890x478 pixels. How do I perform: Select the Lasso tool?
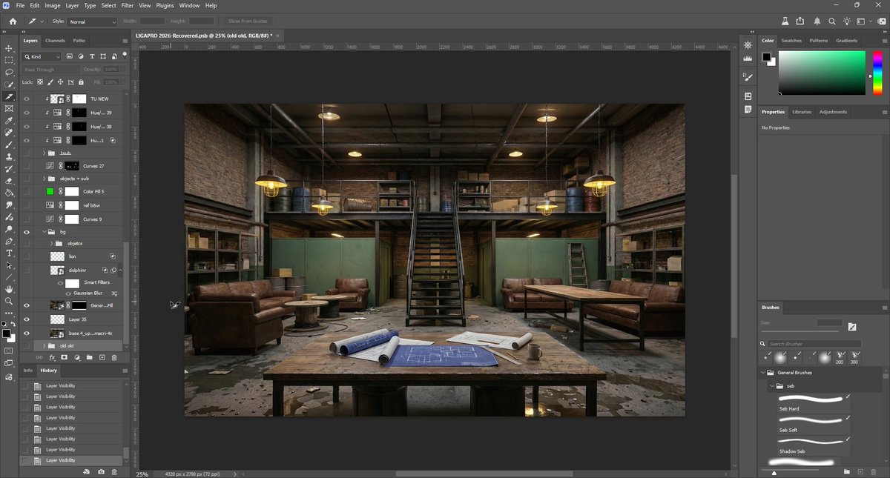point(9,73)
